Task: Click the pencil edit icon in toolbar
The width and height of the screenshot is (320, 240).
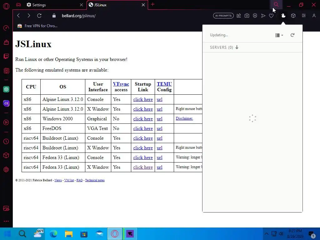Action: point(239,16)
